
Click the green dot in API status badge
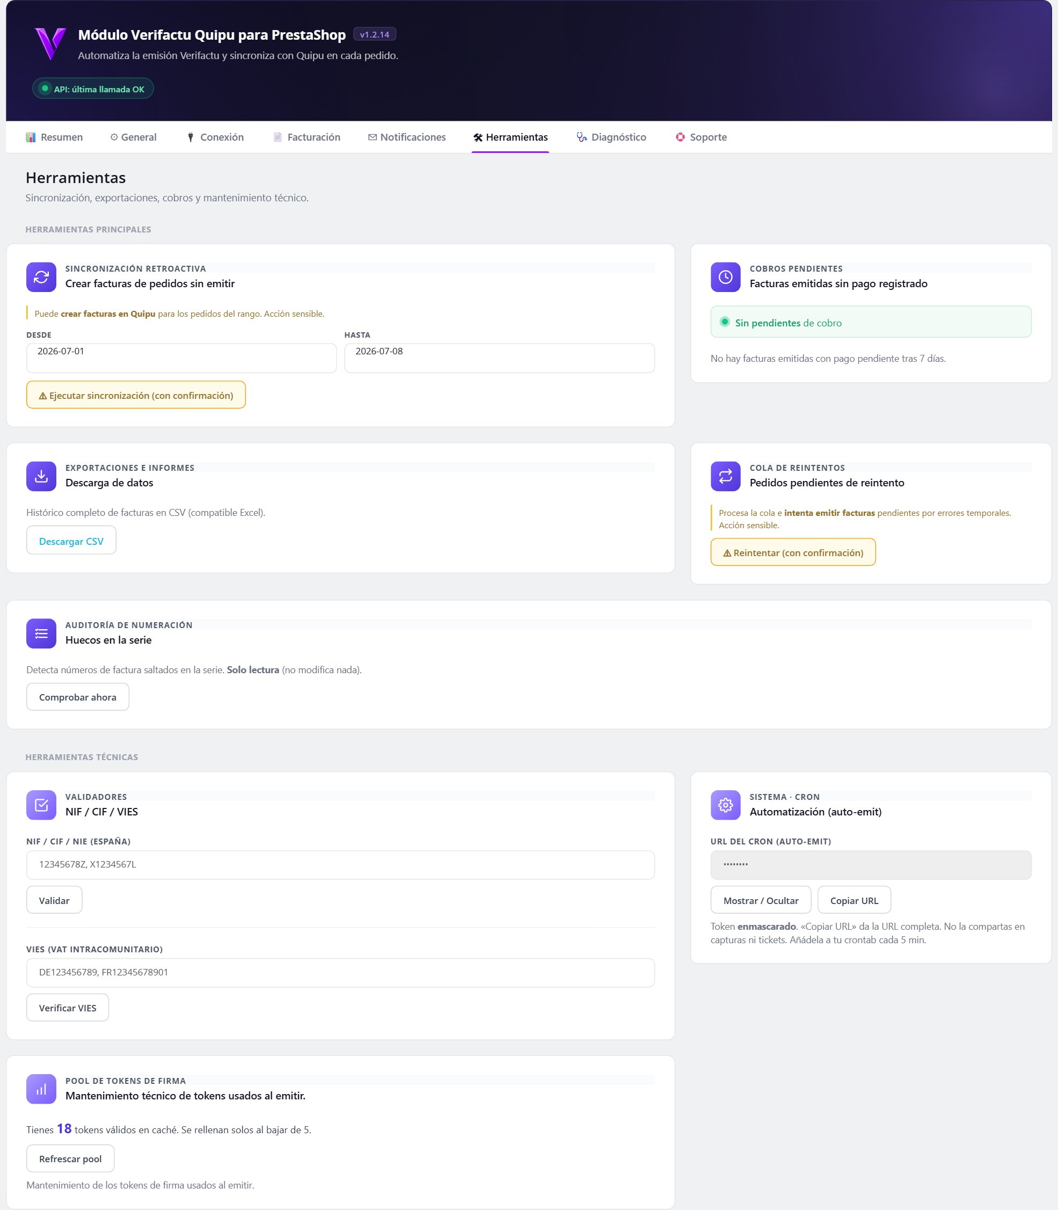pyautogui.click(x=45, y=89)
